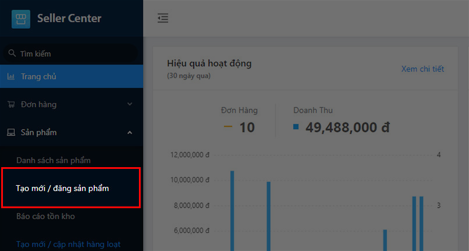Click the 8,000,000 đ axis label

(x=192, y=205)
